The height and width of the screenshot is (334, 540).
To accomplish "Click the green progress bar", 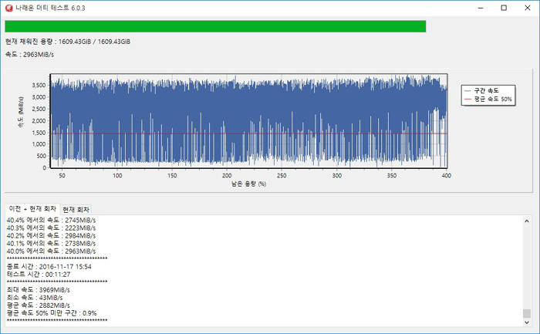I will (215, 26).
